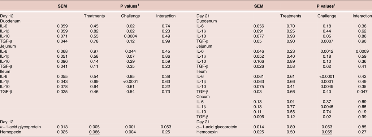The image size is (372, 137).
Task: Select the Day 21 Challenge subheader
Action: coord(327,16)
